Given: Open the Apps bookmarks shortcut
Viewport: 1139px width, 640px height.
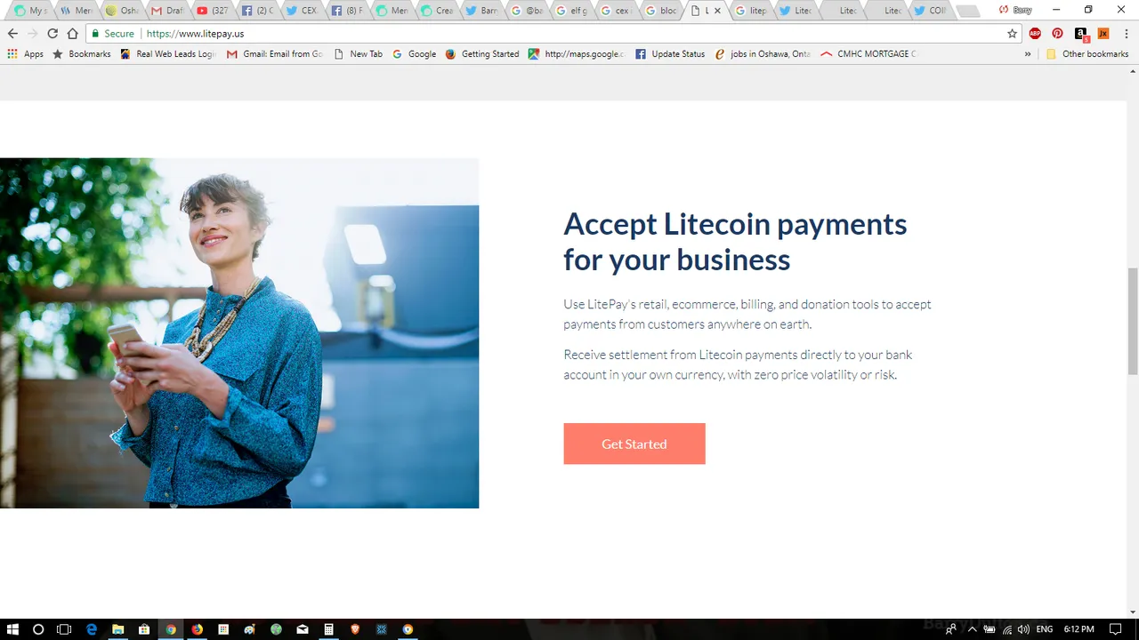Looking at the screenshot, I should (x=25, y=54).
